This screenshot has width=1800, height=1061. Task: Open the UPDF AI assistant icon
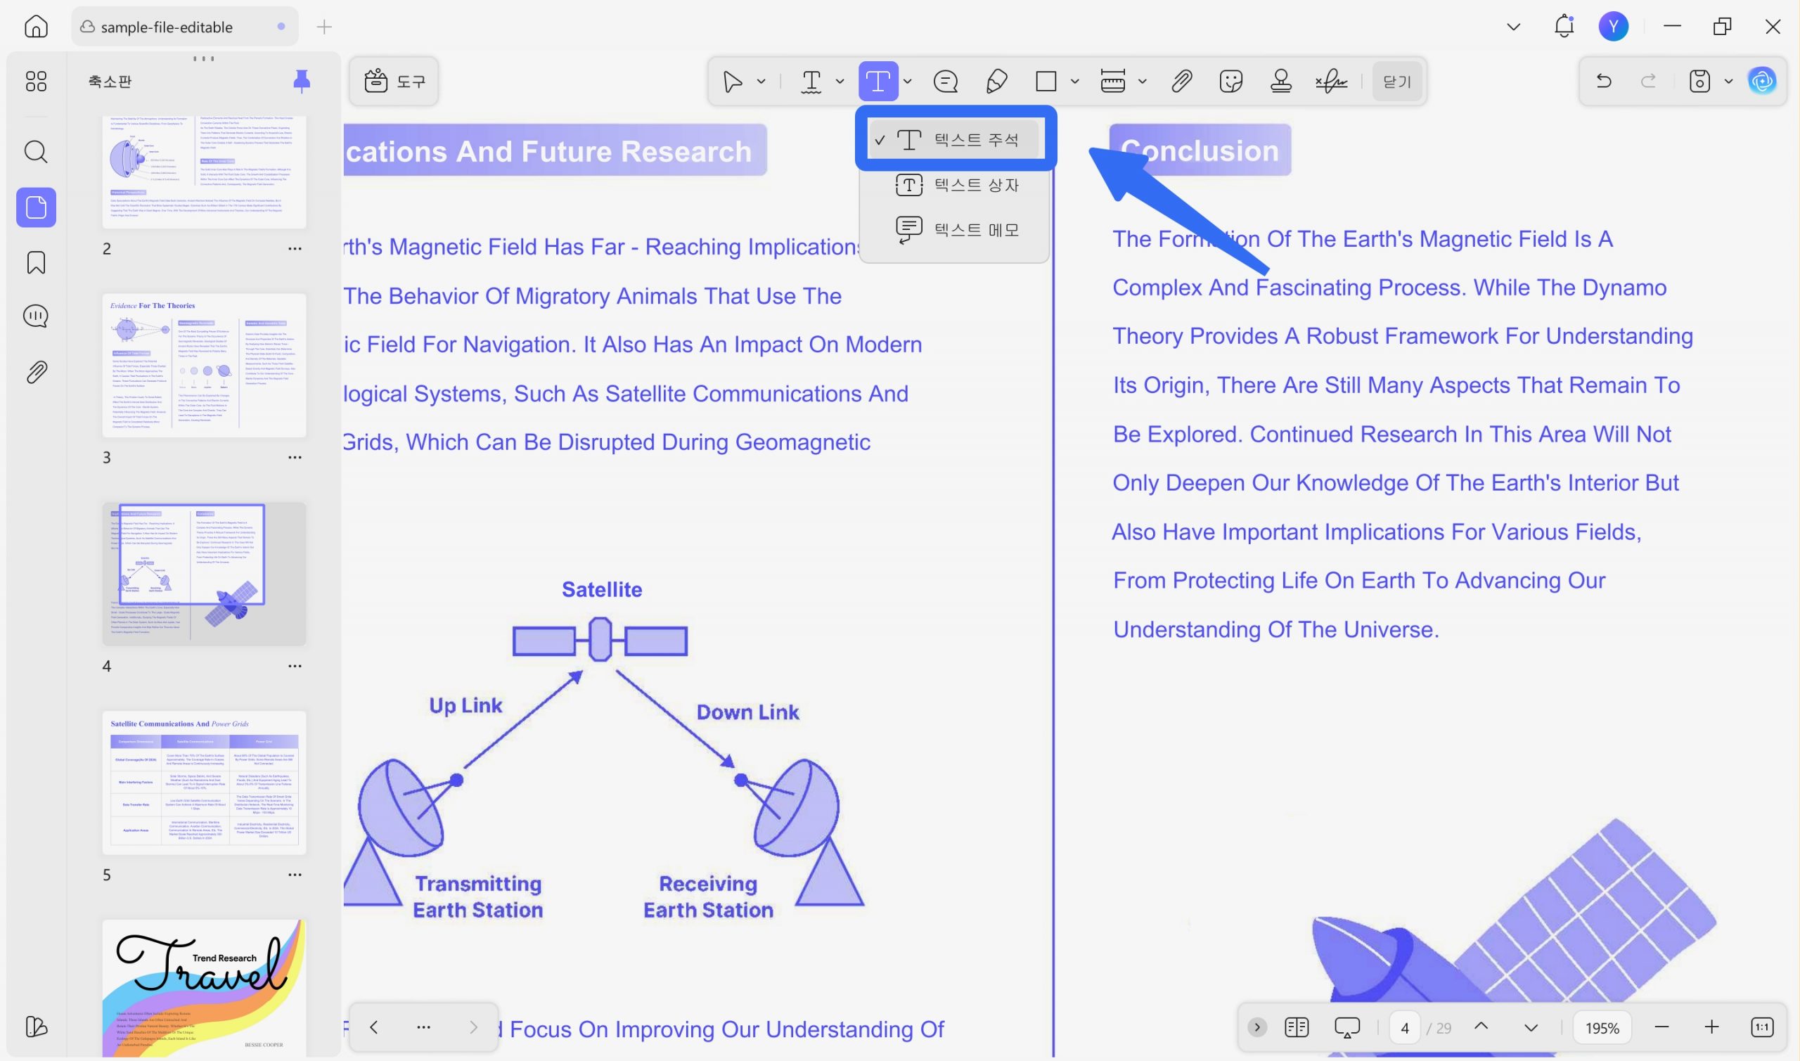(x=1761, y=81)
